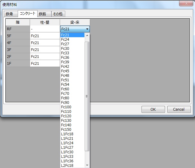Viewport: 195px width, 168px height.
Task: Pick Fc80 in the list
Action: click(72, 98)
